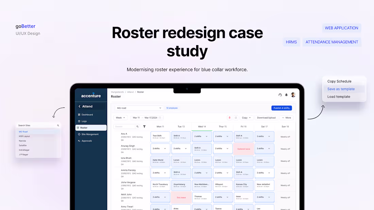
Task: Collapse the Attend sidebar section chevron
Action: 80,106
